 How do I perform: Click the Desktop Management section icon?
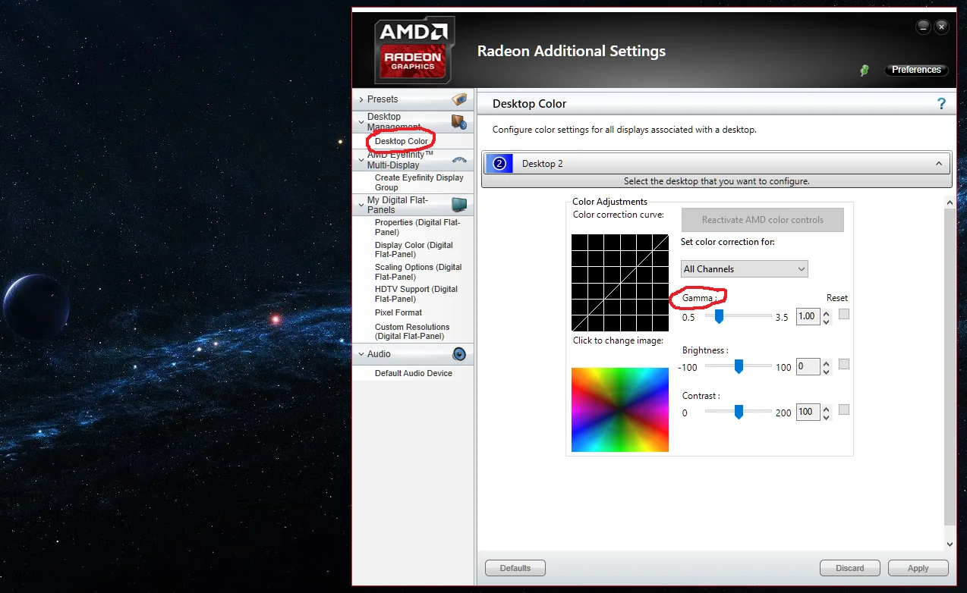458,121
